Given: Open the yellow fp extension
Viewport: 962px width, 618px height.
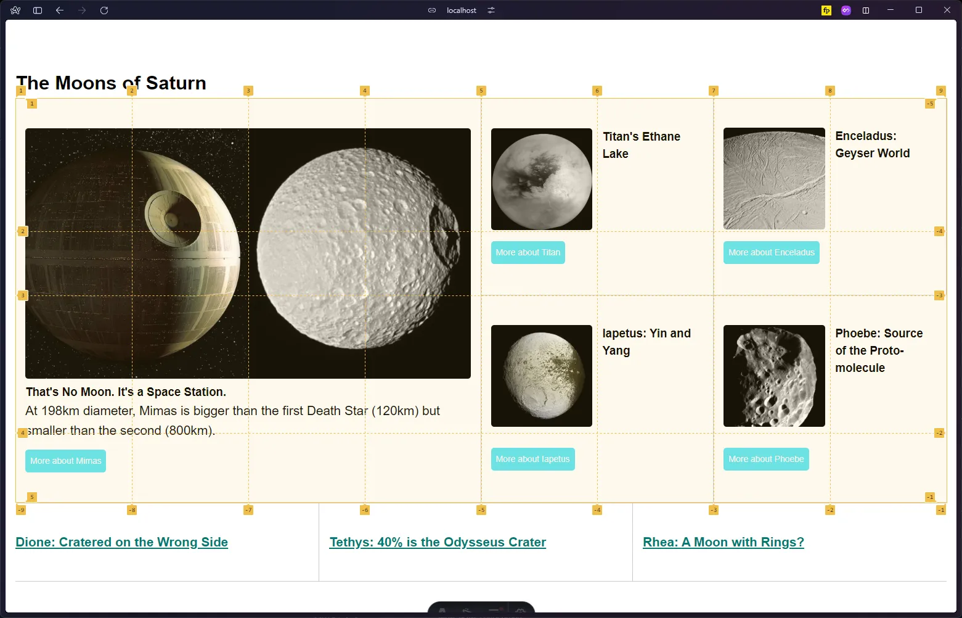Looking at the screenshot, I should click(x=826, y=10).
